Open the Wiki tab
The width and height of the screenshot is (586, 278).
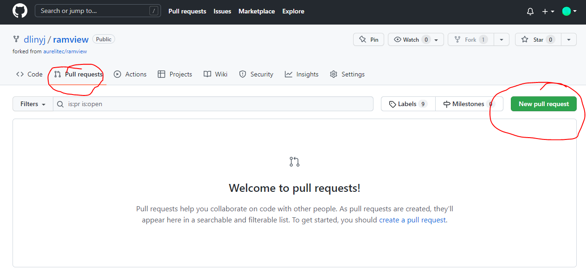tap(216, 74)
